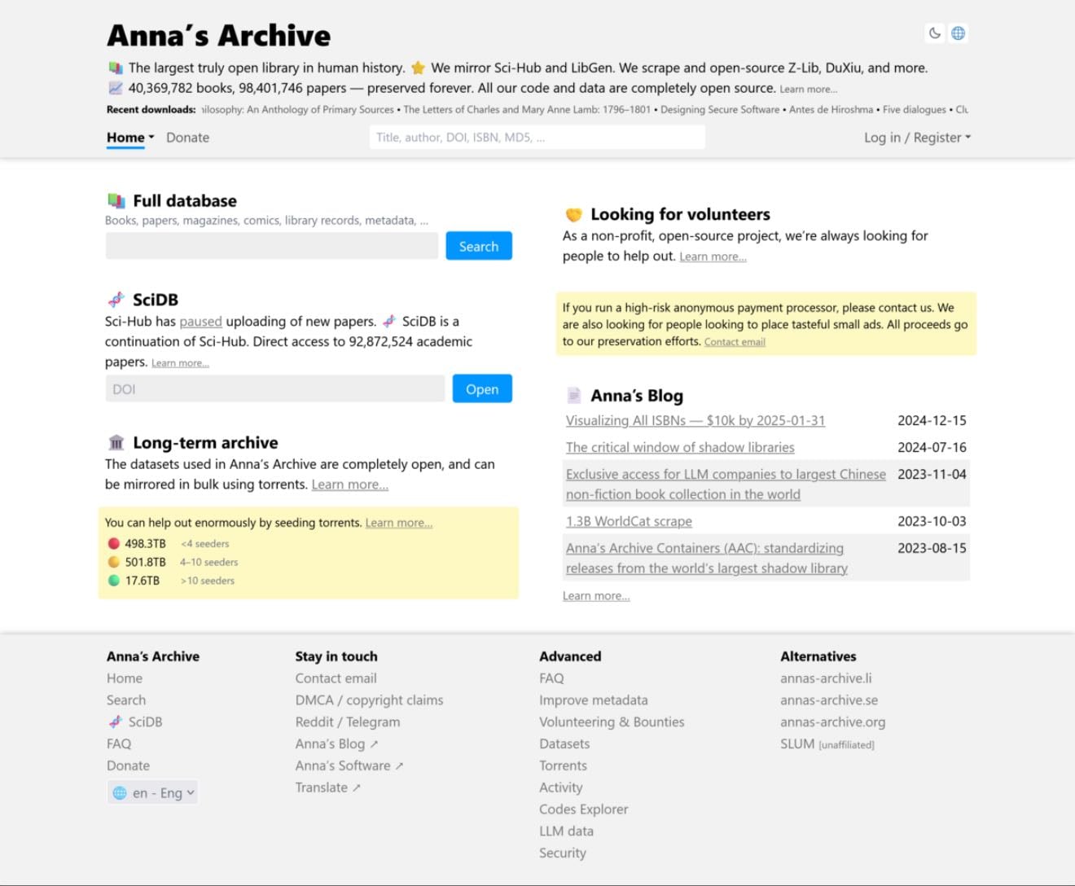Open Learn more link about volunteers
Viewport: 1075px width, 886px height.
713,257
